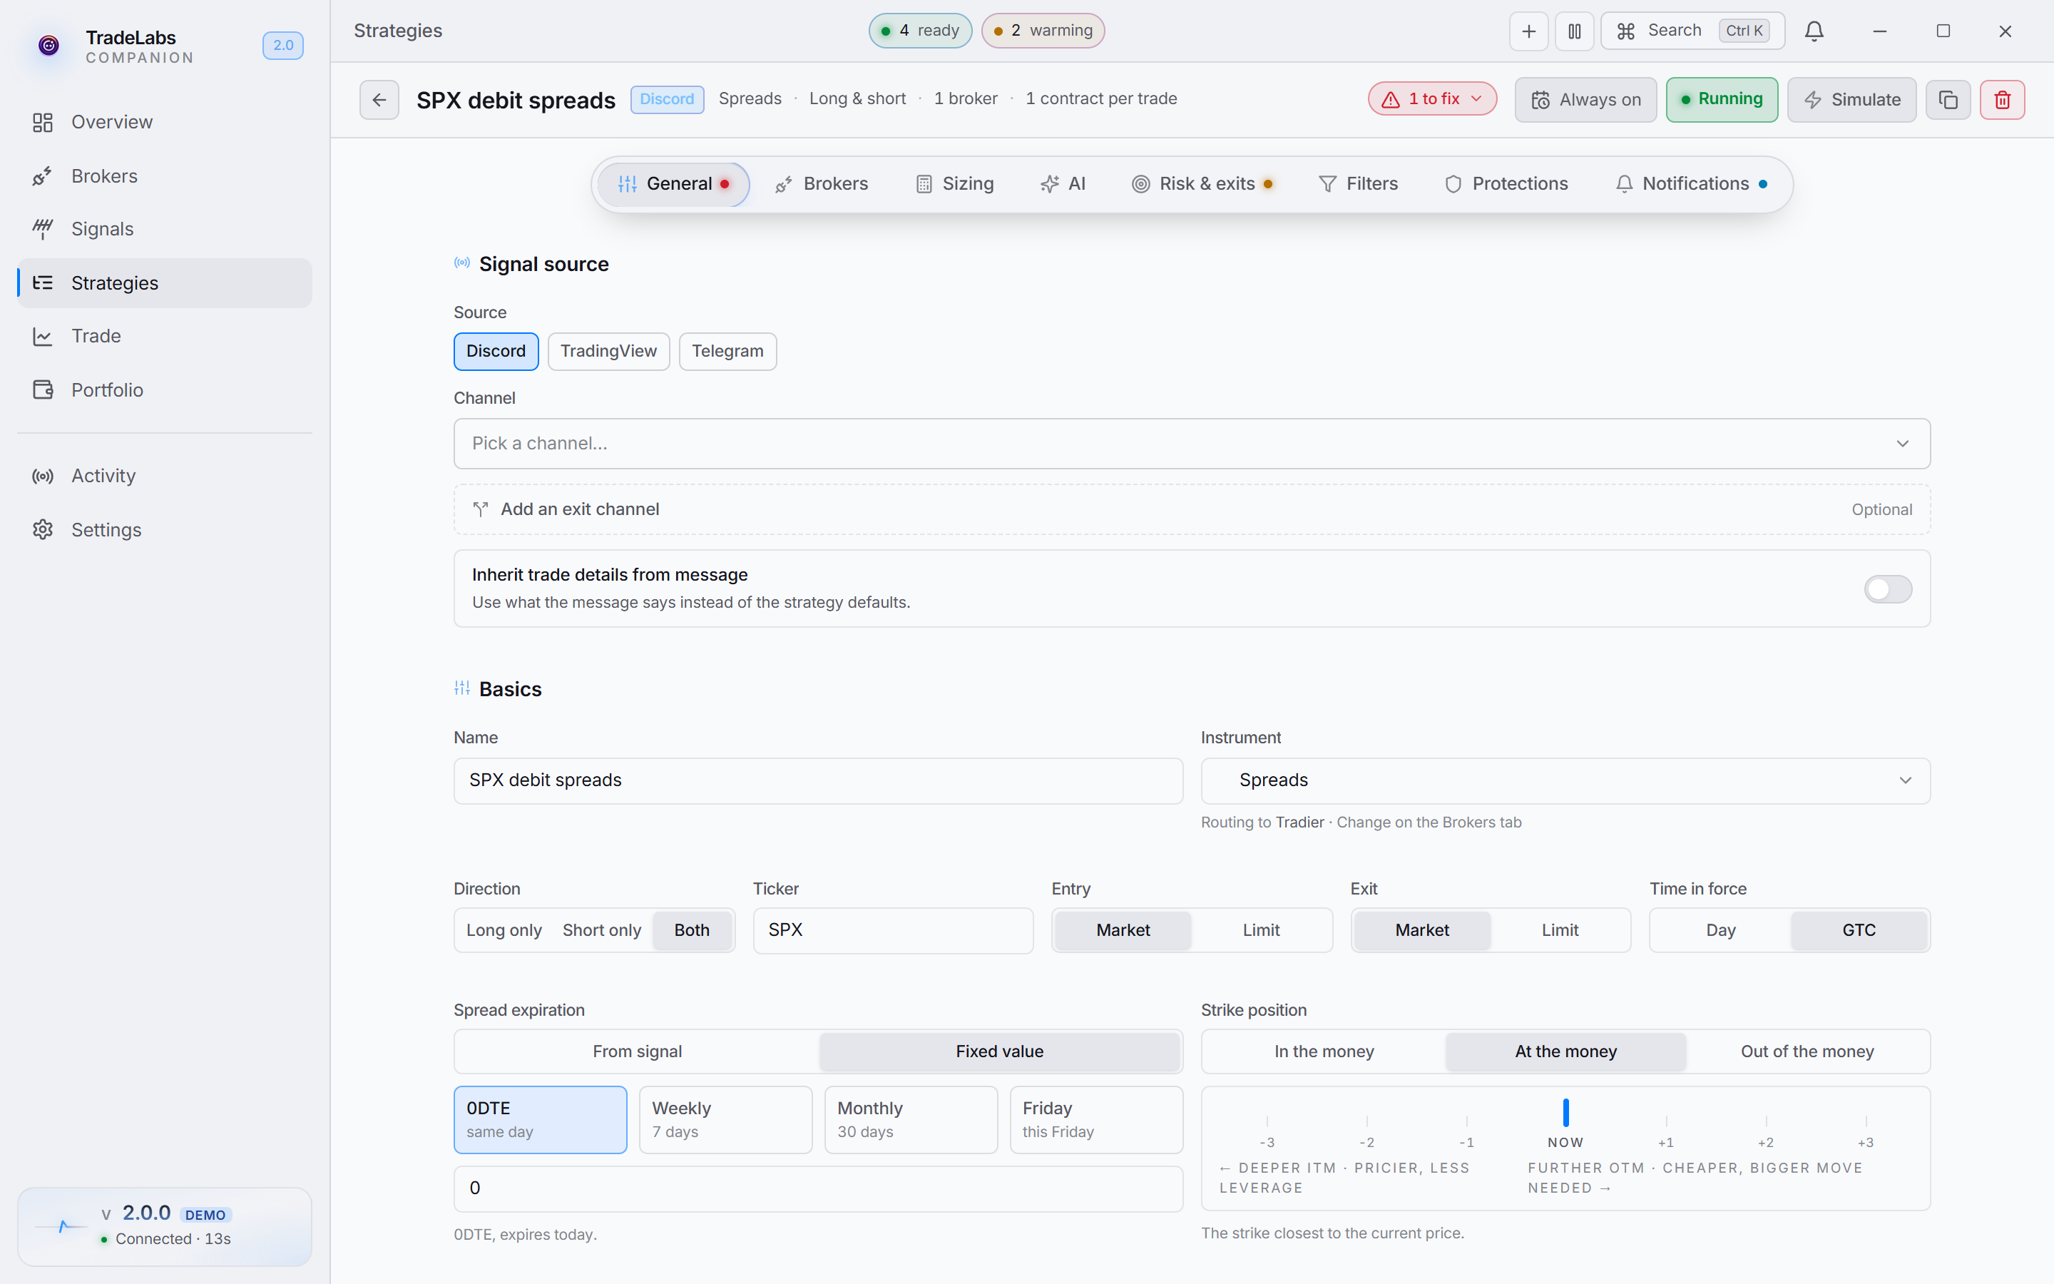The height and width of the screenshot is (1284, 2054).
Task: Switch to the Filters tab
Action: (x=1358, y=184)
